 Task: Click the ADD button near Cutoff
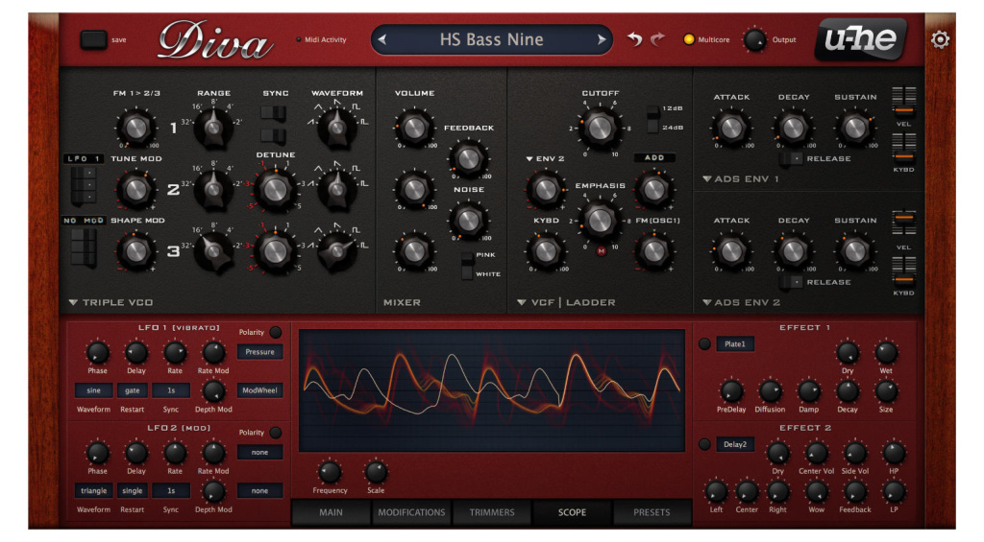653,157
